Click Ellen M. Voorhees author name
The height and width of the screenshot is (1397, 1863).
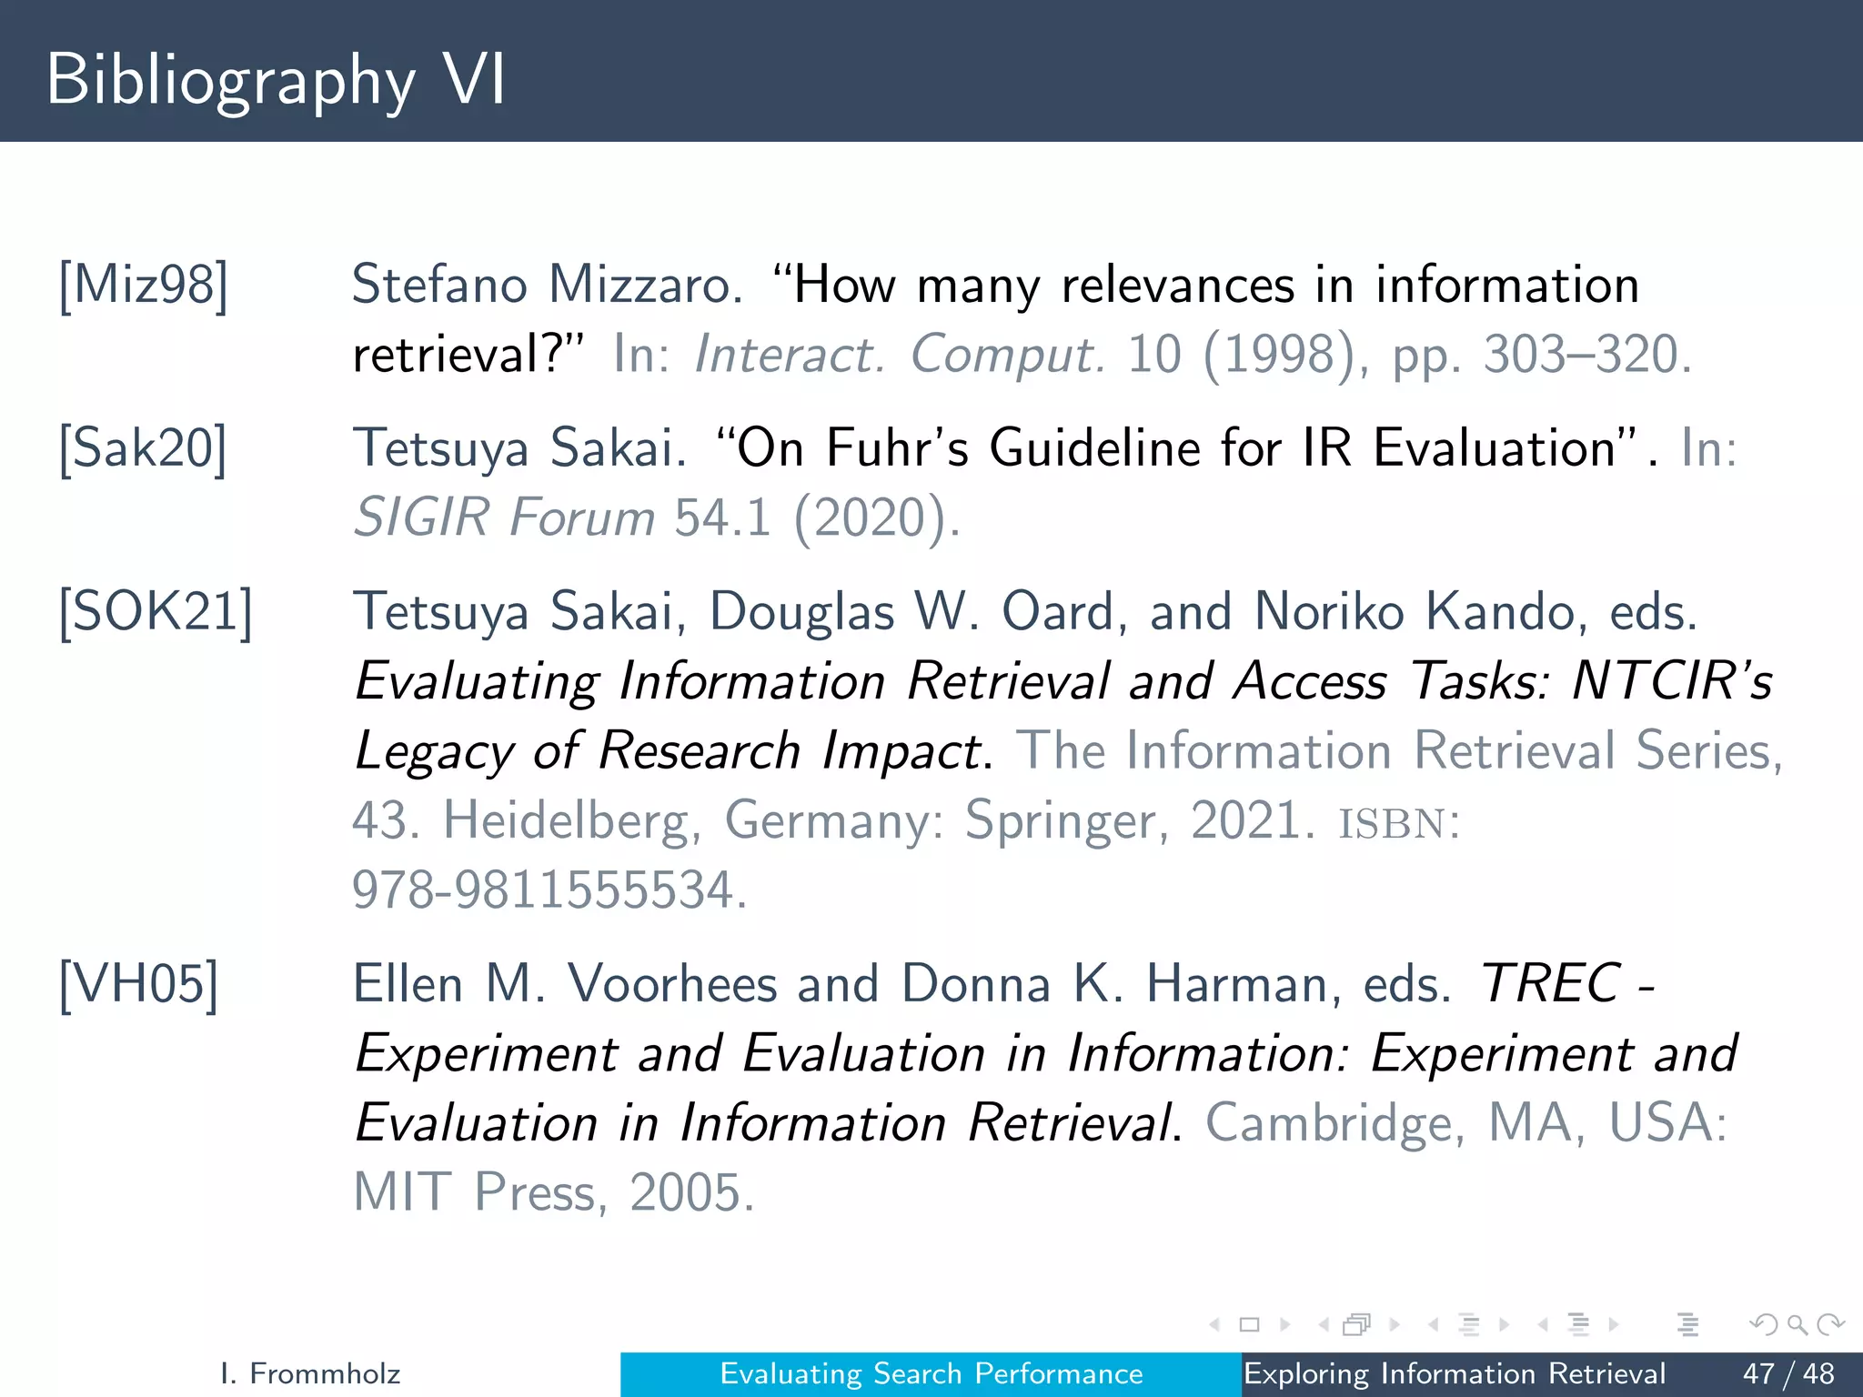(565, 984)
